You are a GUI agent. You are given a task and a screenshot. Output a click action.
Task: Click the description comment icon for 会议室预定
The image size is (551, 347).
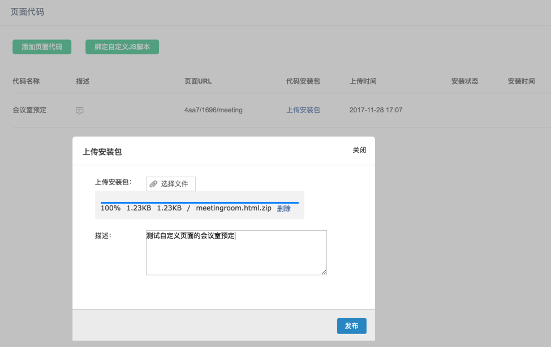79,111
